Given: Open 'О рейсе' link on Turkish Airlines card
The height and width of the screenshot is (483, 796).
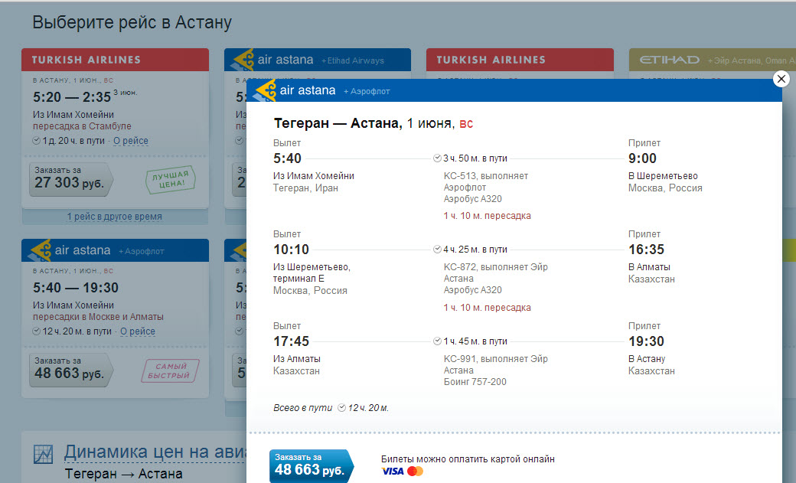Looking at the screenshot, I should 131,141.
